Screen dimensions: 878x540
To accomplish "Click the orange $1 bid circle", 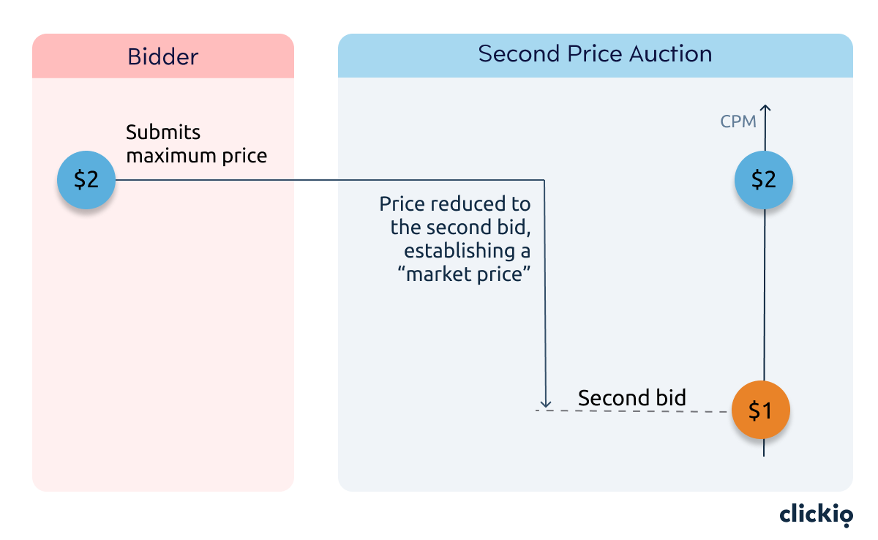I will pos(761,411).
